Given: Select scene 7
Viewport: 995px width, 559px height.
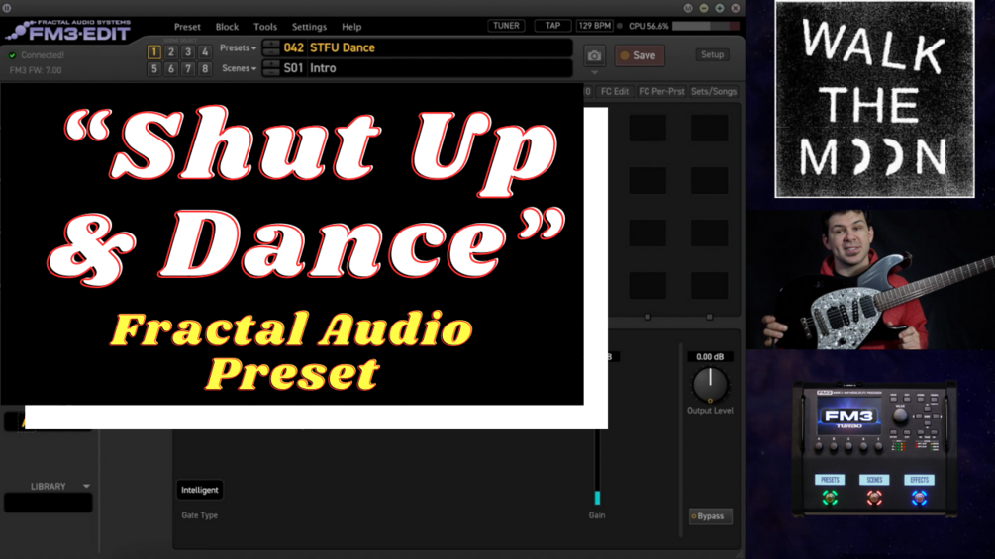Looking at the screenshot, I should [188, 68].
